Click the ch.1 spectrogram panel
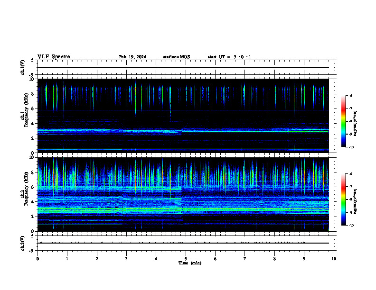 [183, 116]
